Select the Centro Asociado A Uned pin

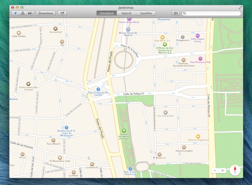point(28,84)
